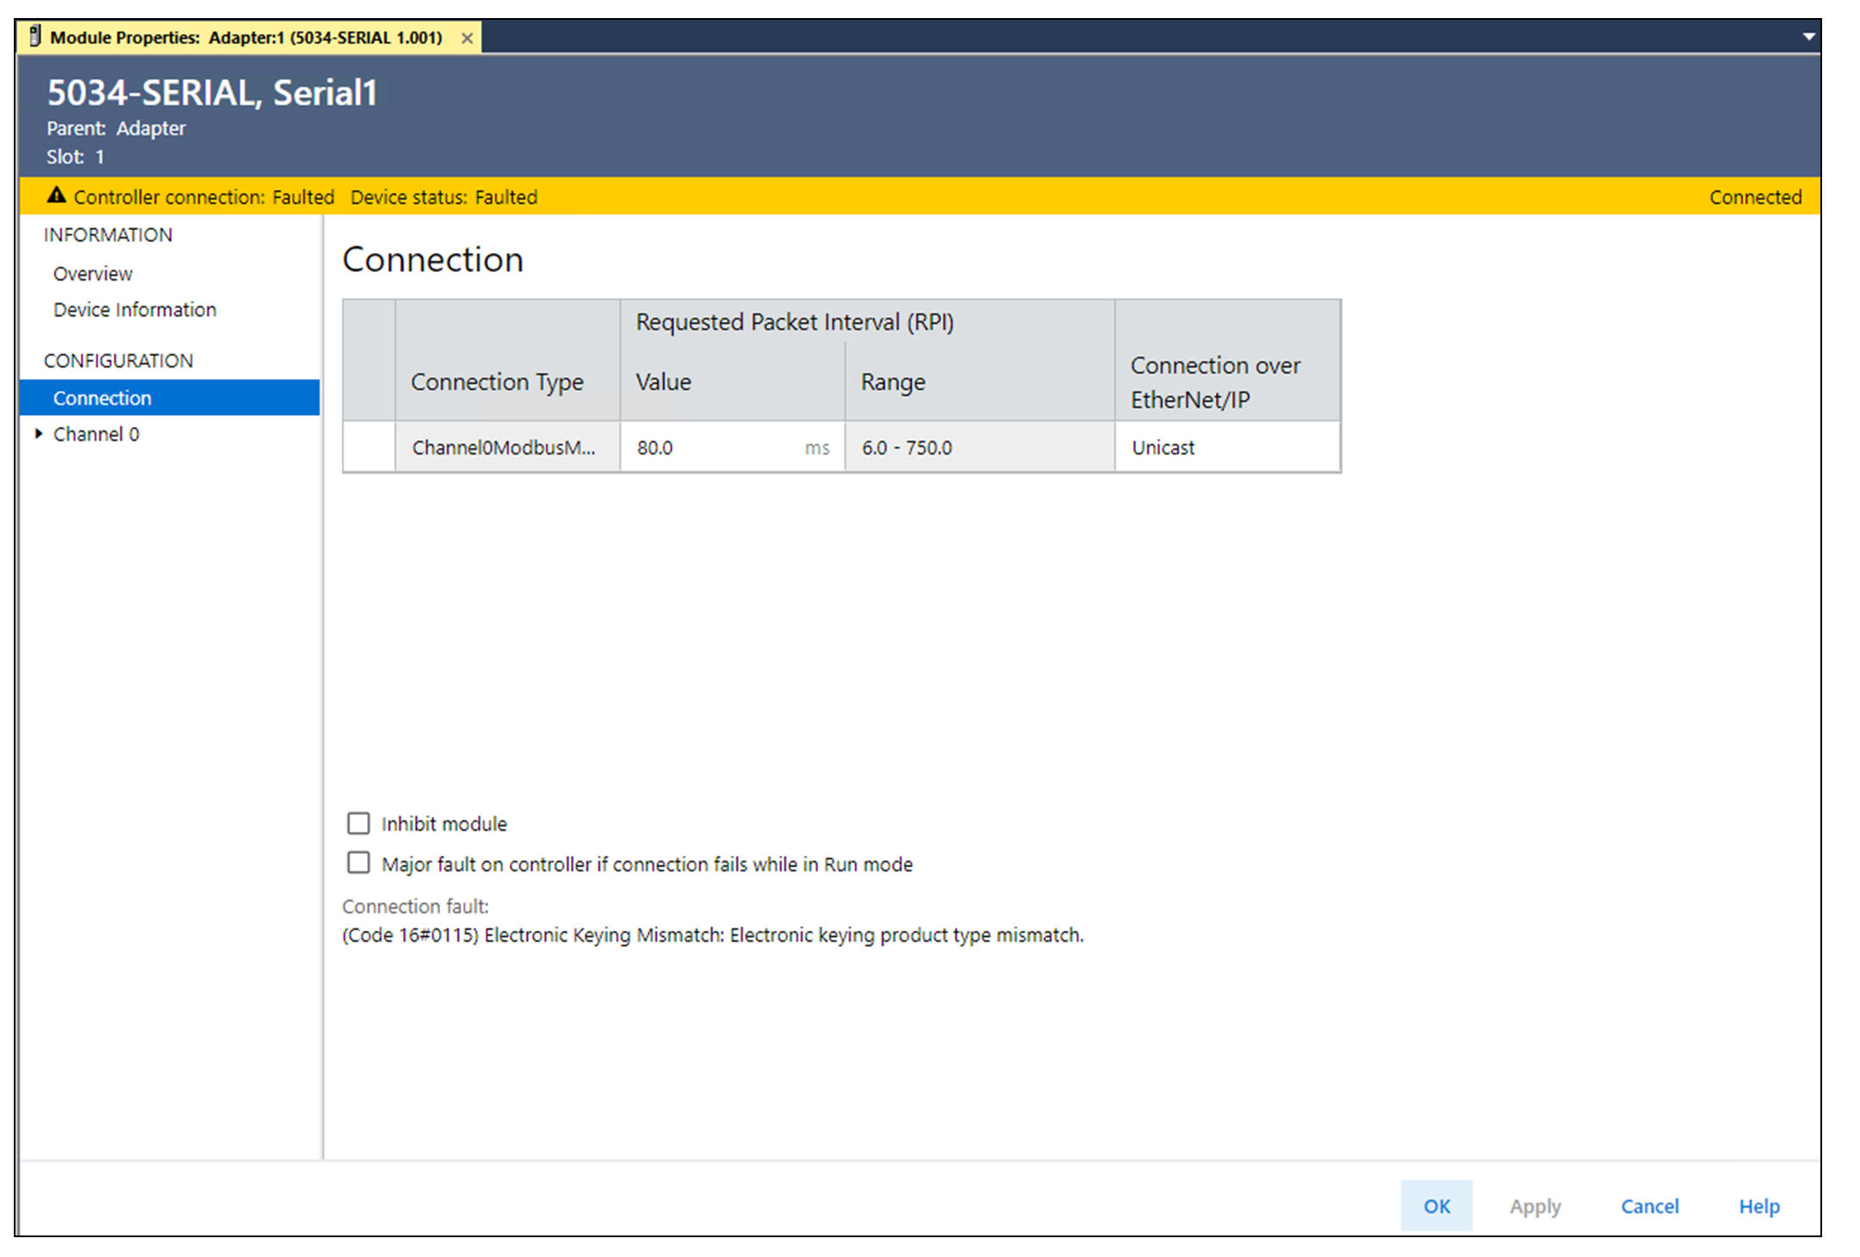Screen dimensions: 1860x1257
Task: Click the warning triangle in the fault banner
Action: 57,196
